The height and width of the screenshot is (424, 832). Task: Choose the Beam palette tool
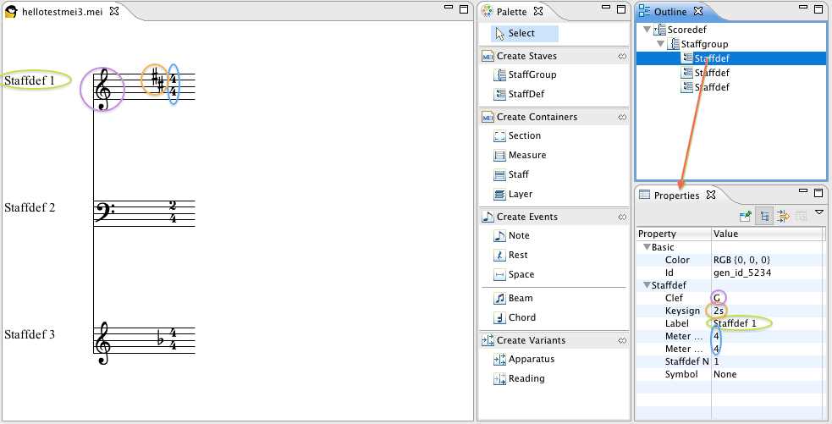pyautogui.click(x=520, y=298)
